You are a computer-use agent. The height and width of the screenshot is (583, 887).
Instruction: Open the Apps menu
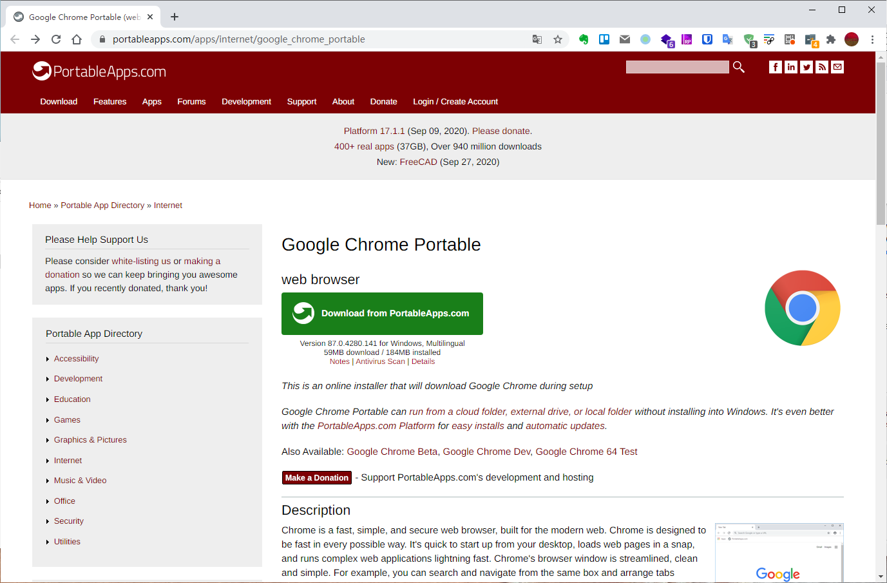click(x=152, y=102)
